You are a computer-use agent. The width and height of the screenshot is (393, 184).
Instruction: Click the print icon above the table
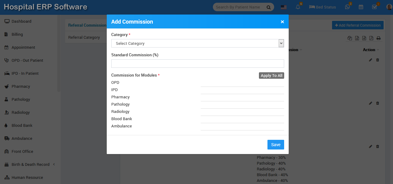tap(378, 38)
